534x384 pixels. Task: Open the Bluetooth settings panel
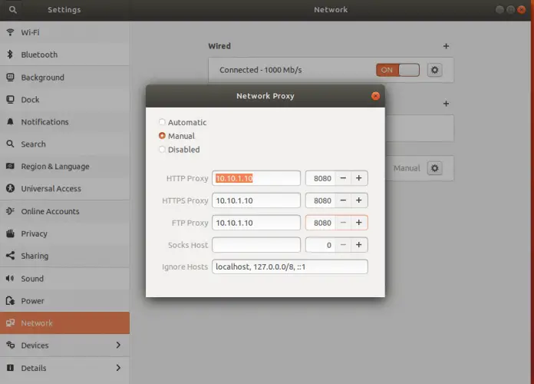pos(38,55)
